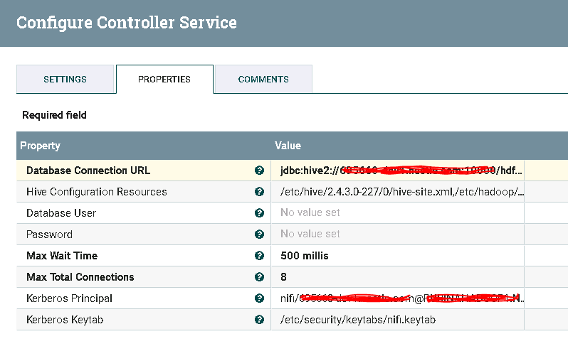Open the Comments tab
The width and height of the screenshot is (568, 356).
pos(263,79)
